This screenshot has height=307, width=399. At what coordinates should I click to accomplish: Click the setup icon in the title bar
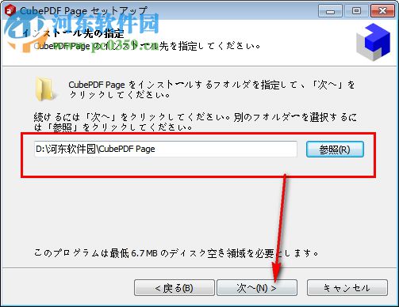(x=10, y=10)
